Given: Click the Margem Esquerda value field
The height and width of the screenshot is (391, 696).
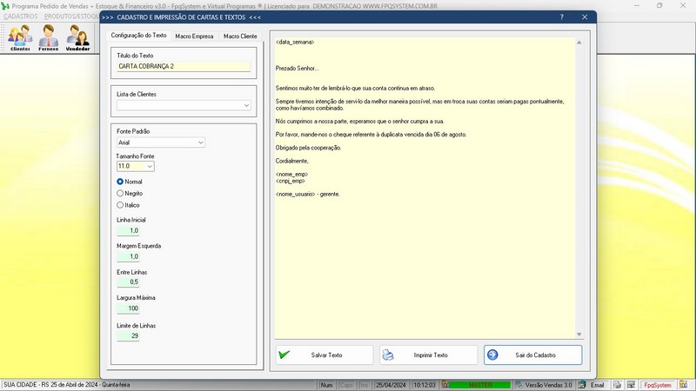Looking at the screenshot, I should 128,256.
